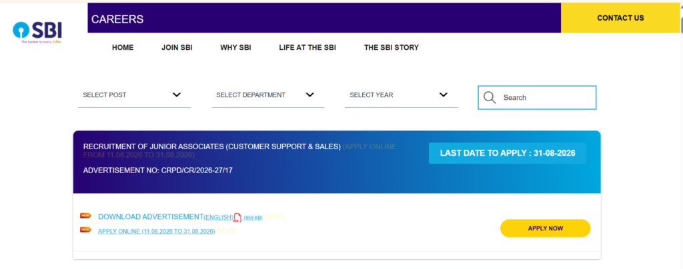This screenshot has height=269, width=683.
Task: Open Life at the SBI page
Action: pos(307,48)
